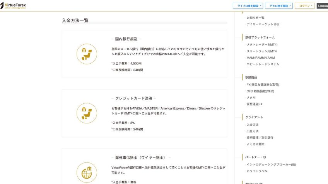Open コピートレードシステム page
The height and width of the screenshot is (184, 328).
(263, 64)
